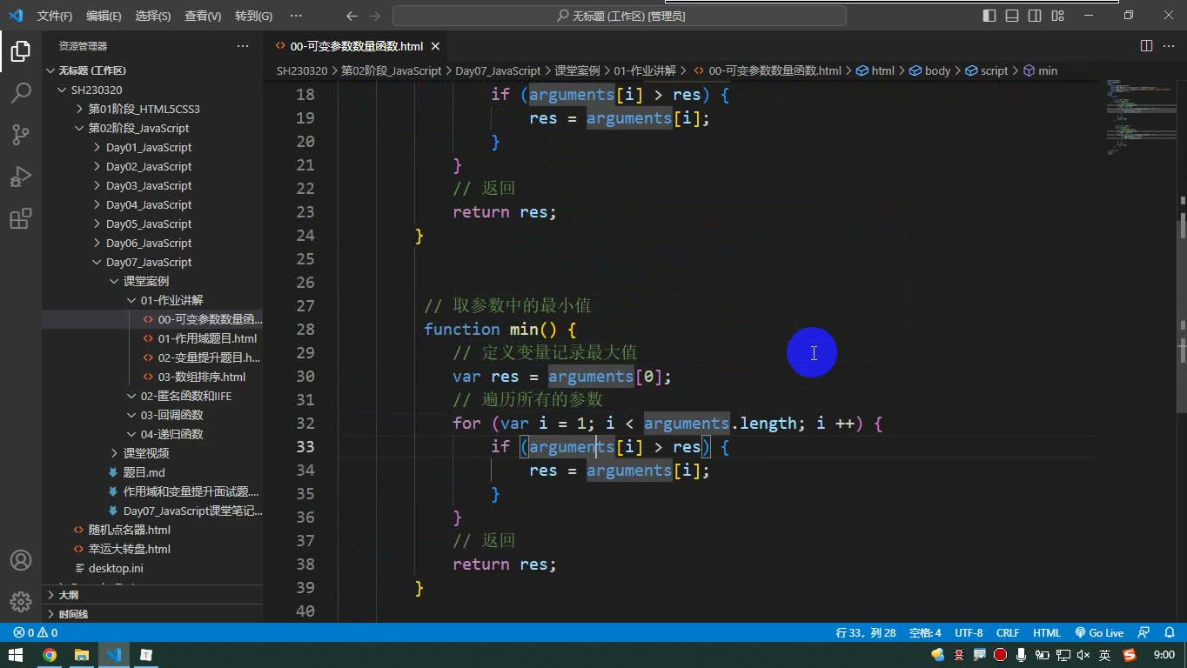Close the 00-可变参数数量函数.html tab

[435, 46]
